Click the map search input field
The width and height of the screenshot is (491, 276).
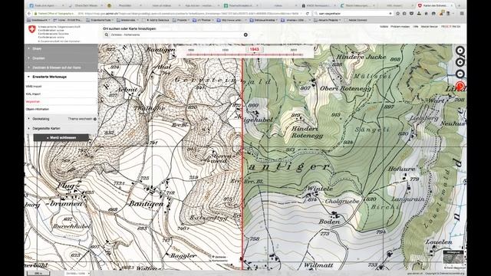176,34
